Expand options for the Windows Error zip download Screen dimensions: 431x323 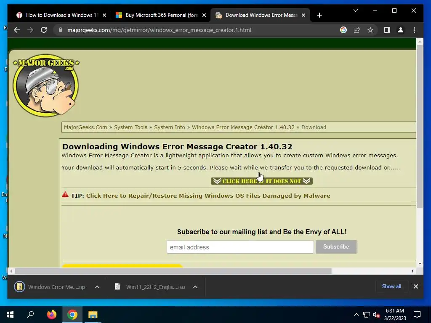97,287
